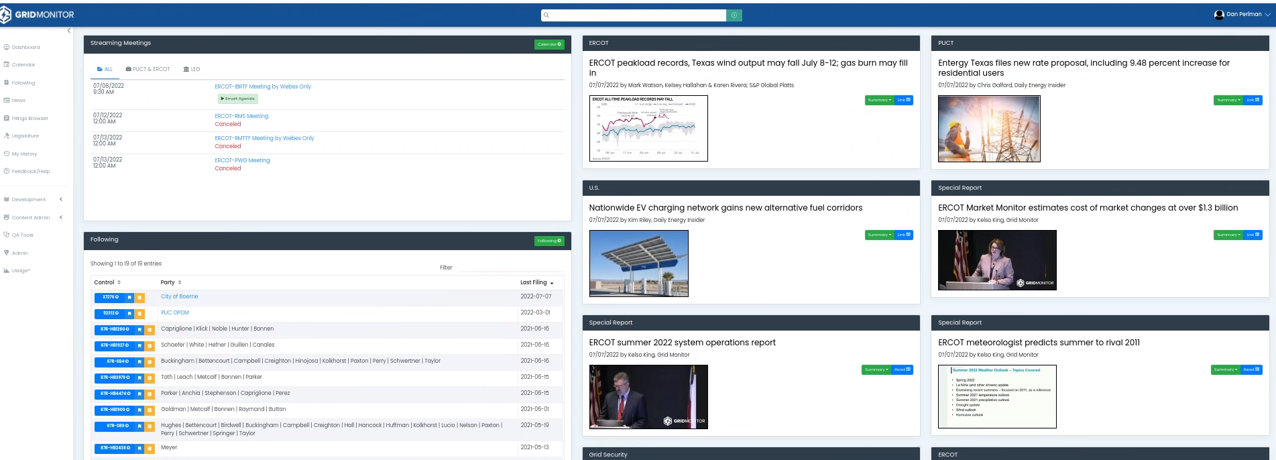Open Summary dropdown for ERCOT meteorologist article
This screenshot has width=1276, height=460.
click(1225, 369)
